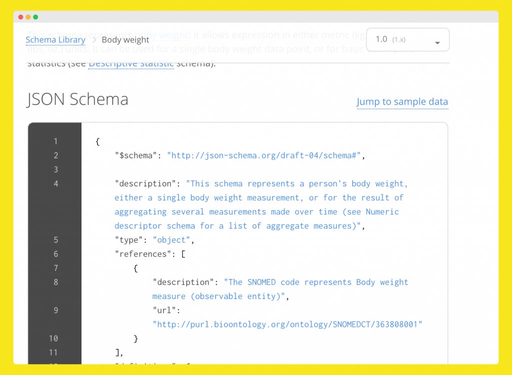
Task: Click line number 4 in gutter
Action: tap(56, 183)
